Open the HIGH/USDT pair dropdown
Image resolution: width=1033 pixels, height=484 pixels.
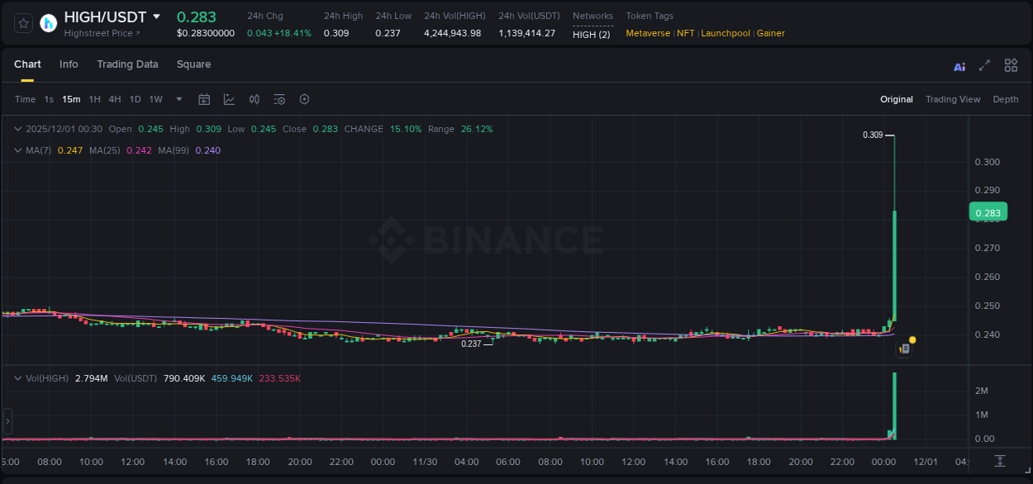pyautogui.click(x=156, y=16)
